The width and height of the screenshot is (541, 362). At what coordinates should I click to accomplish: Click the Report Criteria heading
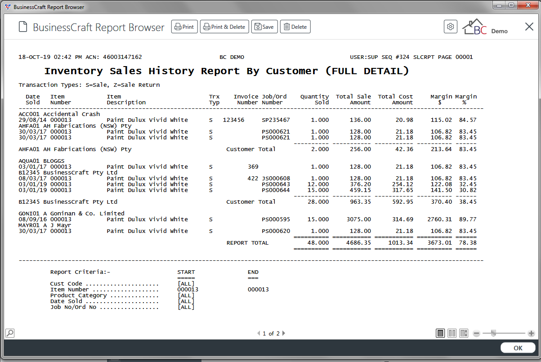click(x=80, y=272)
